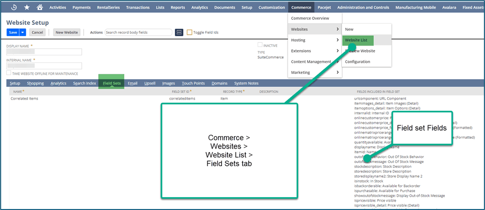Expand the Marketing submenu

tap(315, 72)
